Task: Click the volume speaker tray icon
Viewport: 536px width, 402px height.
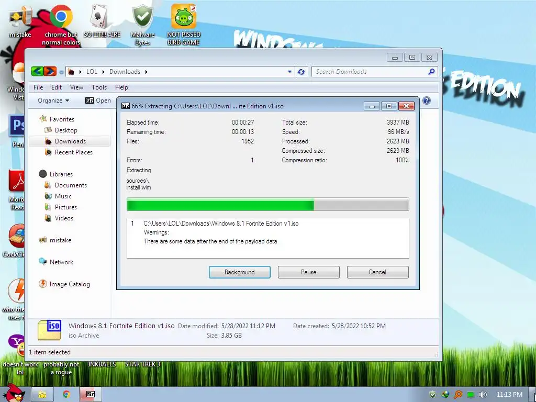Action: pyautogui.click(x=483, y=395)
